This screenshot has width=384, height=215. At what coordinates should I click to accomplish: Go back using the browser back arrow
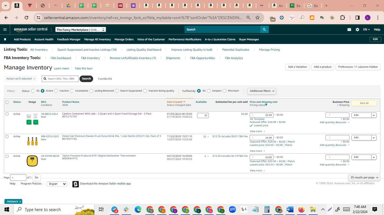point(6,18)
